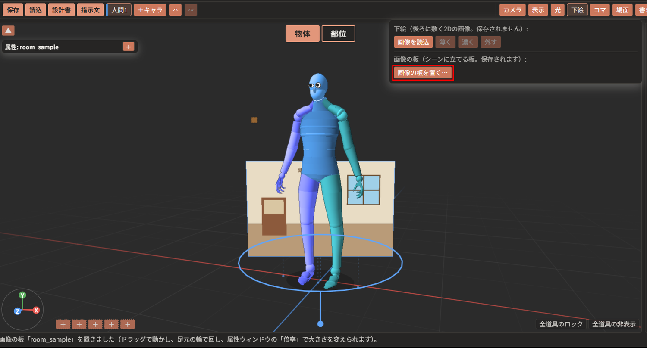Viewport: 647px width, 348px height.
Task: Open the 指示文 button
Action: (91, 10)
